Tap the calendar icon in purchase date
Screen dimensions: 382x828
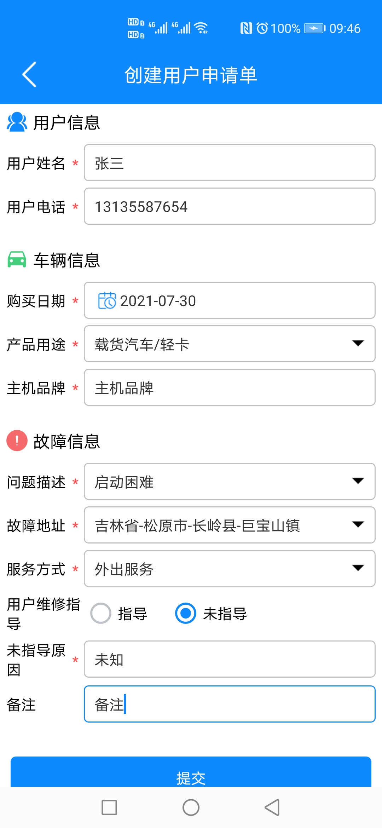point(107,301)
